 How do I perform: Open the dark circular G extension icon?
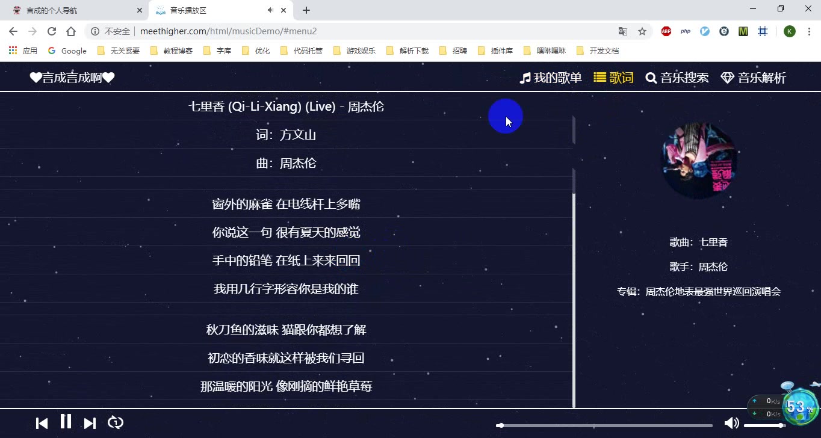[x=724, y=31]
